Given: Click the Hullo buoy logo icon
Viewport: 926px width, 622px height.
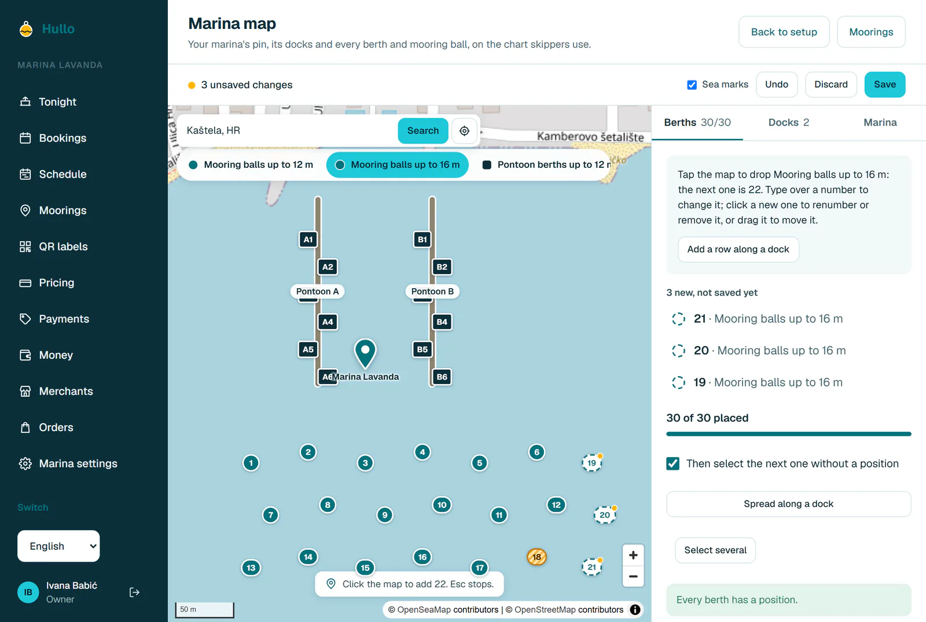Looking at the screenshot, I should point(26,29).
